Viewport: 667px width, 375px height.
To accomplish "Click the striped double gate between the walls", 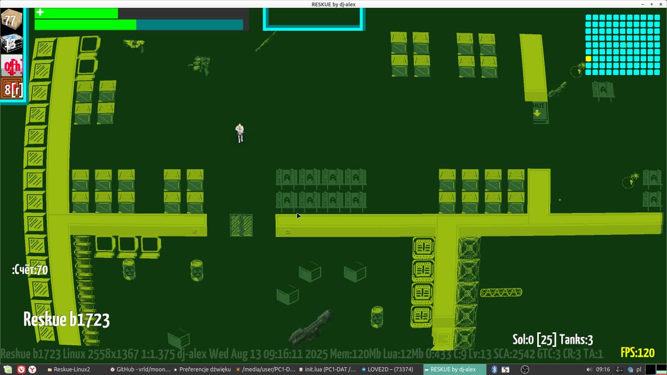I will [x=241, y=225].
